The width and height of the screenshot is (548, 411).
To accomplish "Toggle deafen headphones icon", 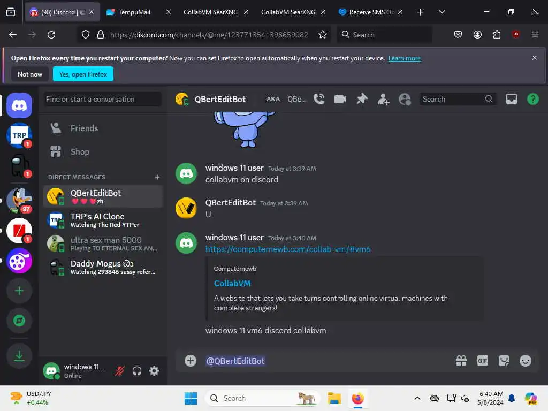I will [137, 371].
